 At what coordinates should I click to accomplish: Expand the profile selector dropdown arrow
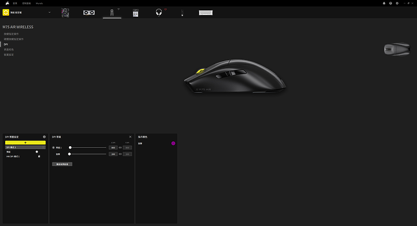(x=49, y=13)
